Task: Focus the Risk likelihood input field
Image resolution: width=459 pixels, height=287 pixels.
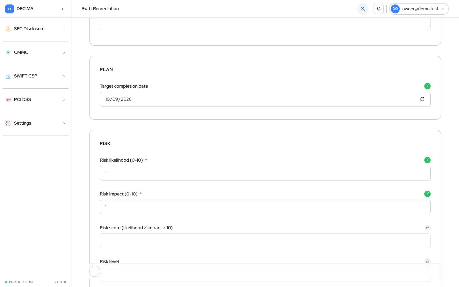Action: pyautogui.click(x=265, y=173)
